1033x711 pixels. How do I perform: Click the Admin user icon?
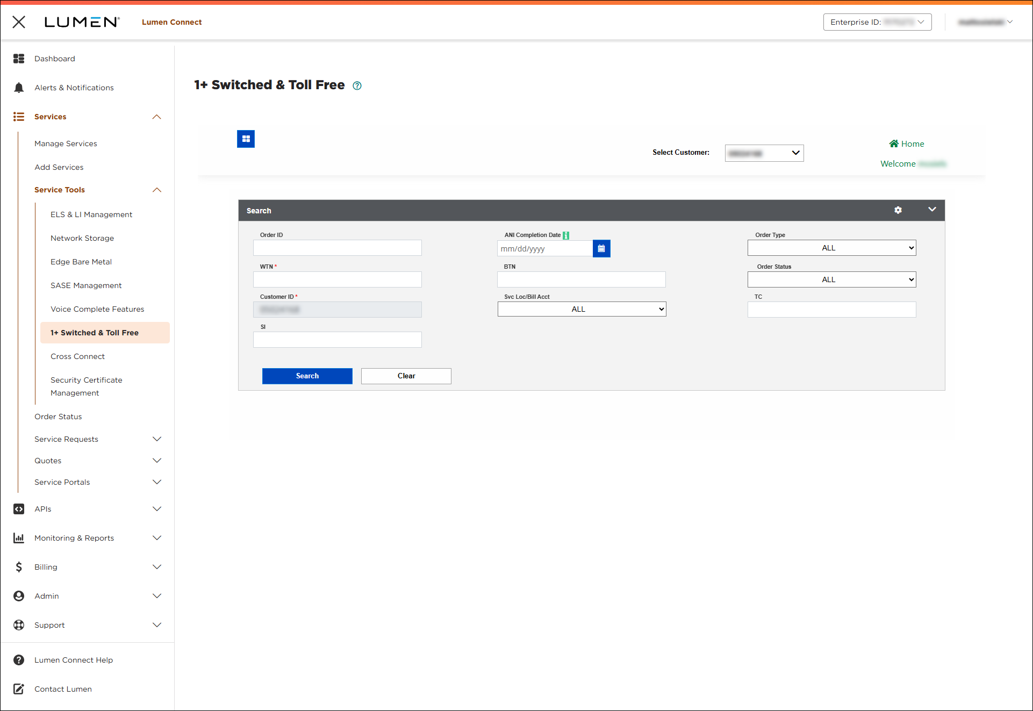point(19,596)
